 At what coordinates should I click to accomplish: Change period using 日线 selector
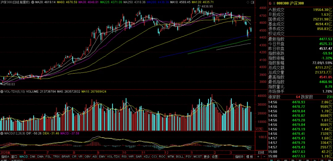(261, 152)
